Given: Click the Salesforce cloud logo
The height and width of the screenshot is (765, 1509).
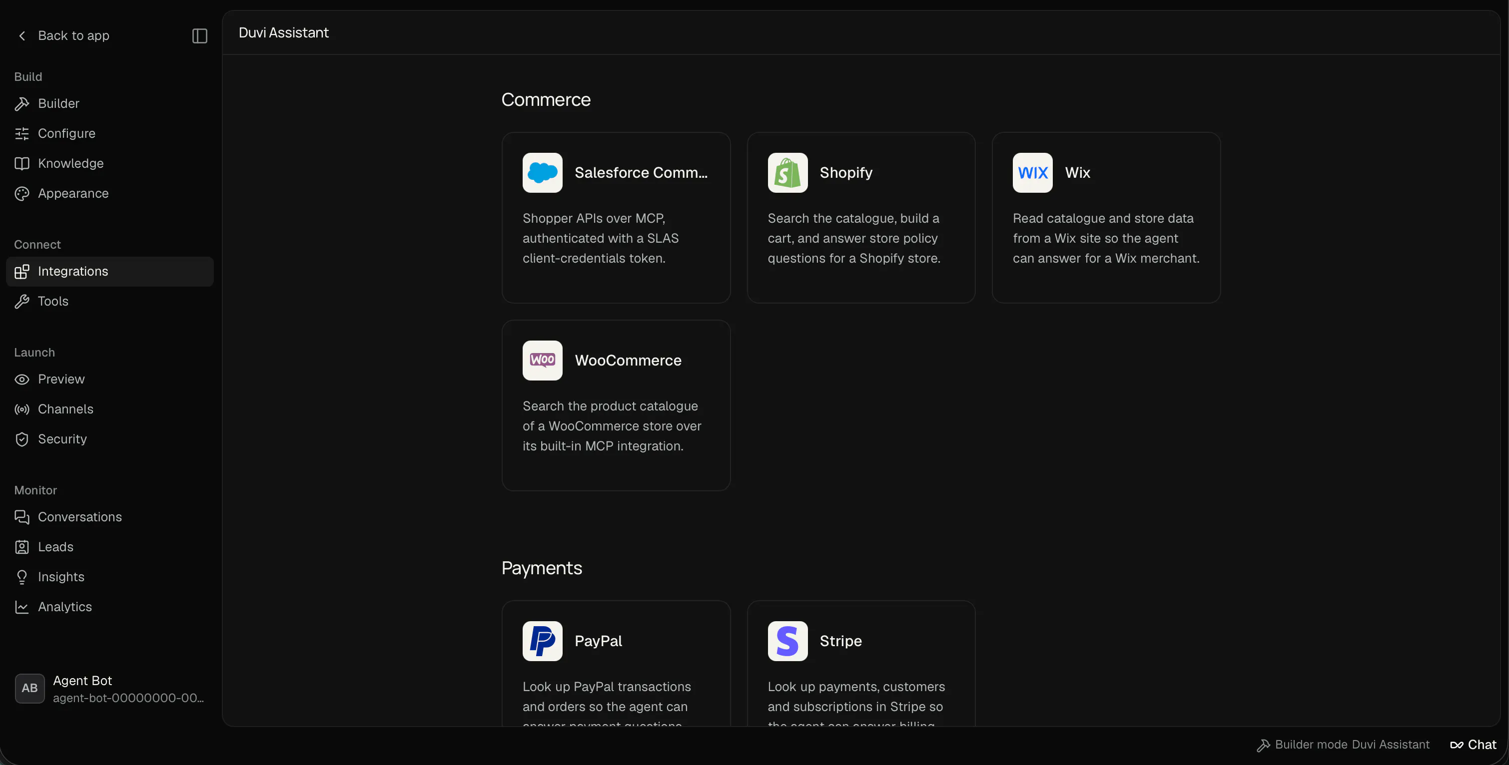Looking at the screenshot, I should (543, 173).
